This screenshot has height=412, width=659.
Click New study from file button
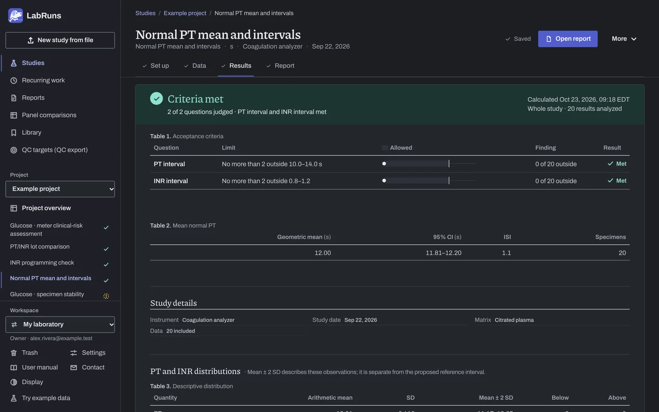click(x=60, y=40)
